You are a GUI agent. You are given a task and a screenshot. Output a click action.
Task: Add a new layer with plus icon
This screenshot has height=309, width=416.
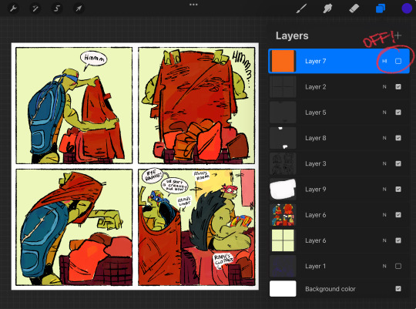(398, 35)
